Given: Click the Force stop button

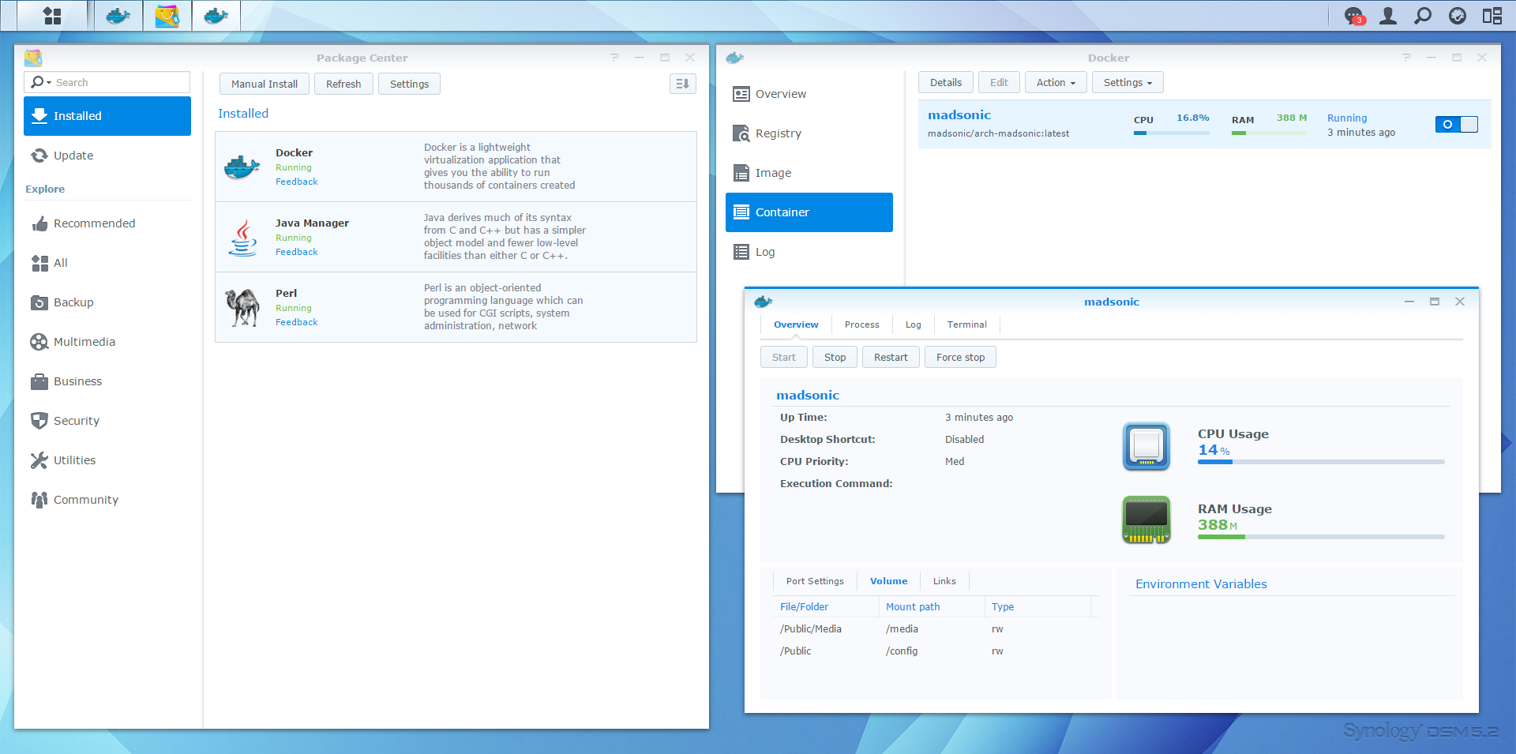Looking at the screenshot, I should 960,358.
